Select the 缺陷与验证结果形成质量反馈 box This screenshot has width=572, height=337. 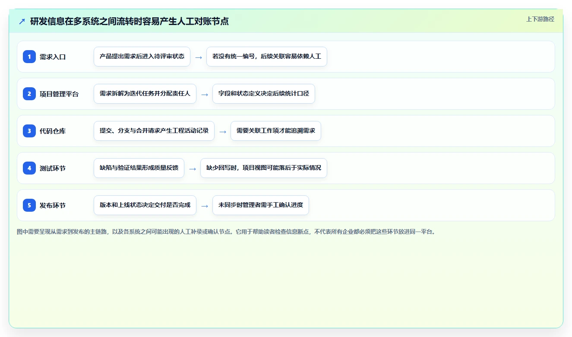point(139,168)
